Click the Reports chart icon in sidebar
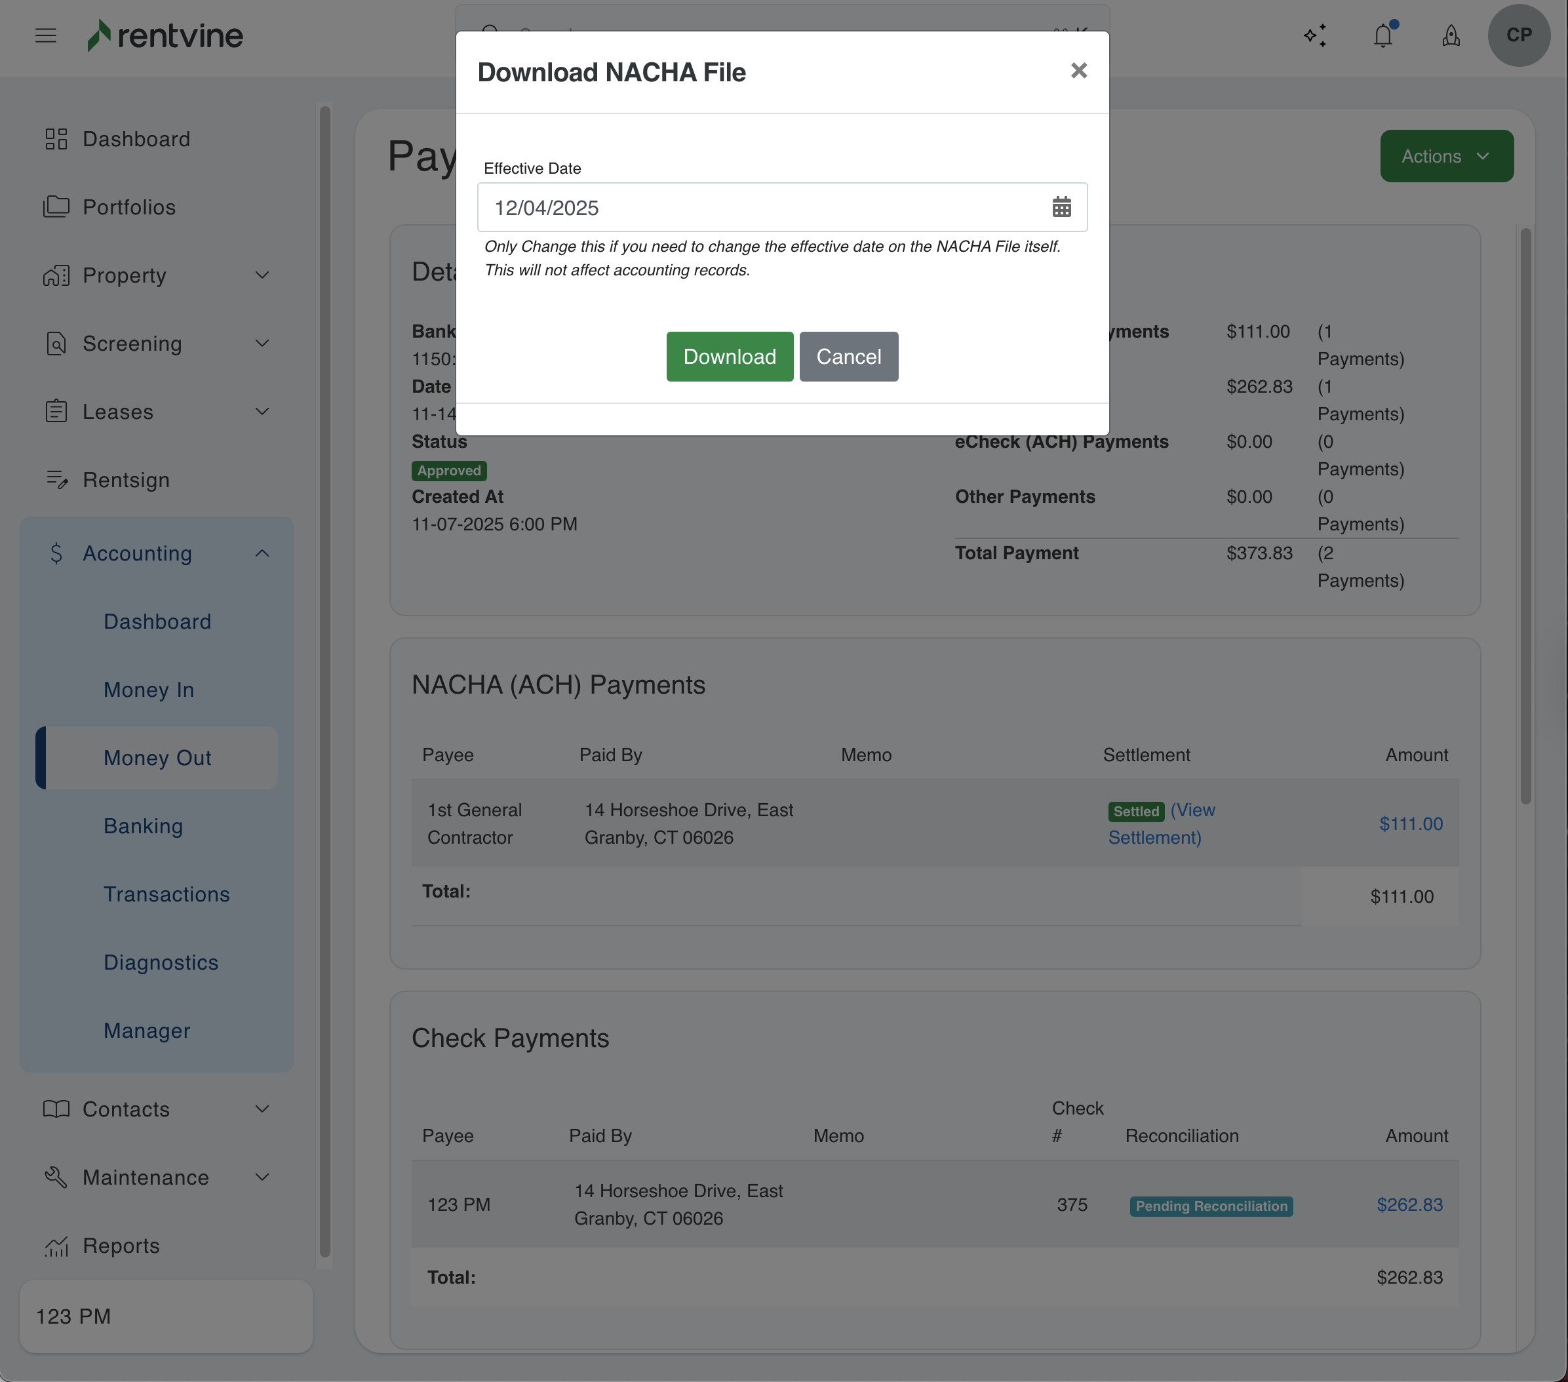This screenshot has height=1382, width=1568. 56,1246
